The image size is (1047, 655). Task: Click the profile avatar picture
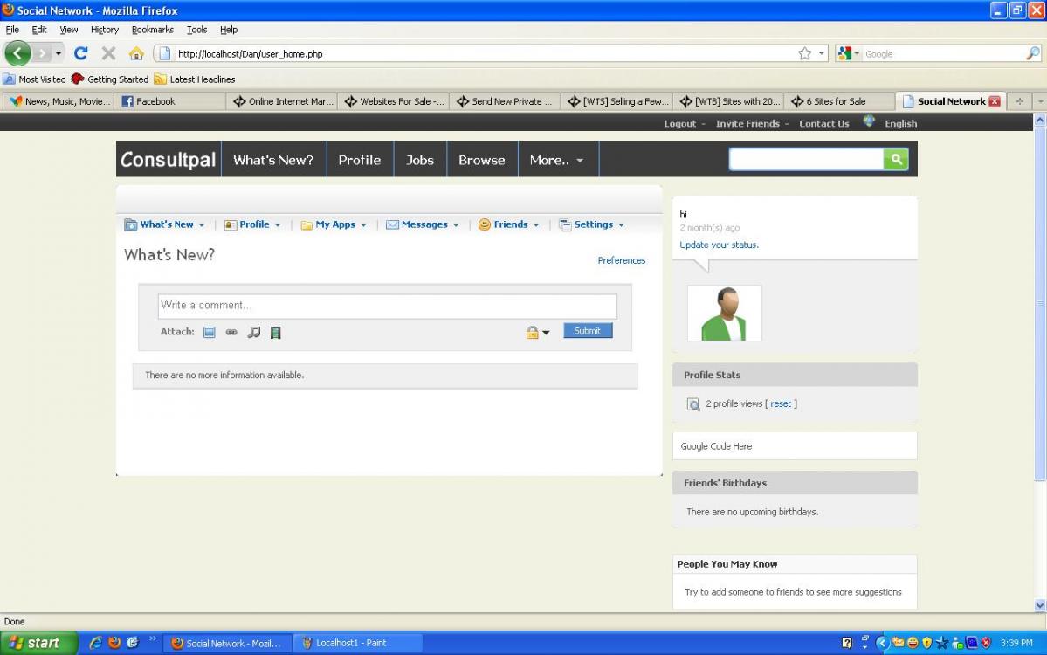pyautogui.click(x=725, y=314)
